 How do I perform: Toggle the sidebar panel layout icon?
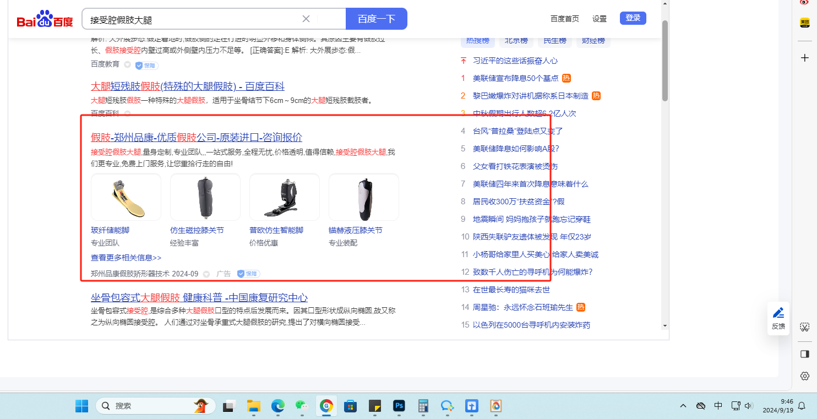tap(804, 353)
